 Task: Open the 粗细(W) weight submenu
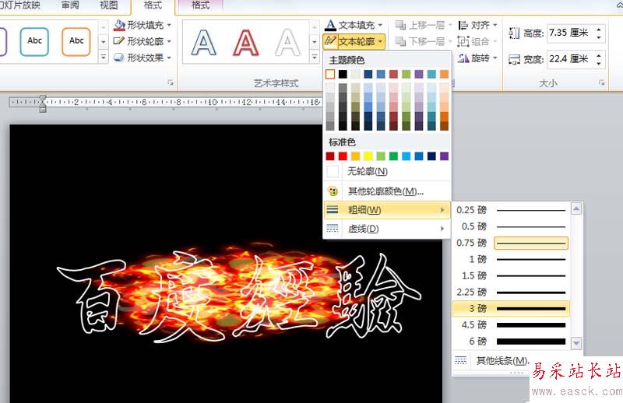(387, 209)
